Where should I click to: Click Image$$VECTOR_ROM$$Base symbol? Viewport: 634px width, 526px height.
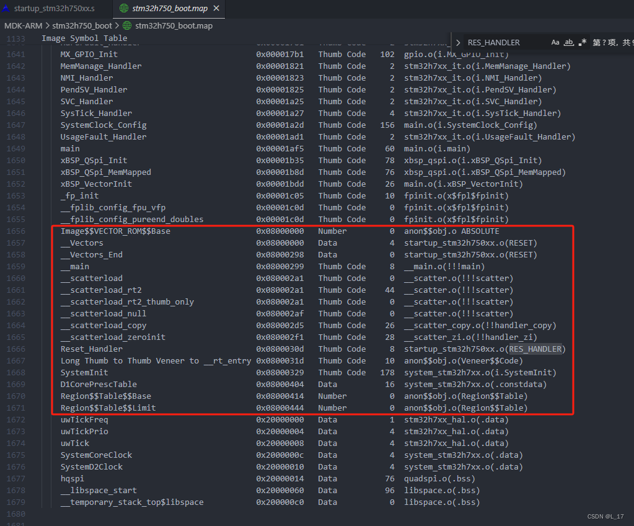(x=115, y=231)
